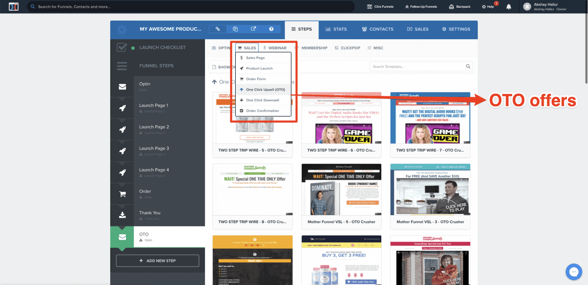588x285 pixels.
Task: Click the funnel URL link icon
Action: click(218, 29)
